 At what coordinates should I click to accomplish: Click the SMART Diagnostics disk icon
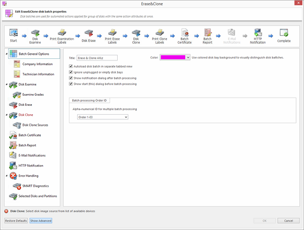(17, 186)
